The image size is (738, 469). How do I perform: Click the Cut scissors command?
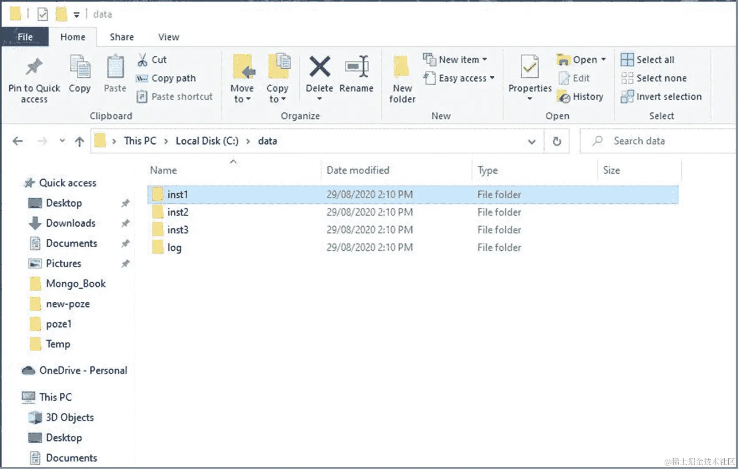point(152,59)
